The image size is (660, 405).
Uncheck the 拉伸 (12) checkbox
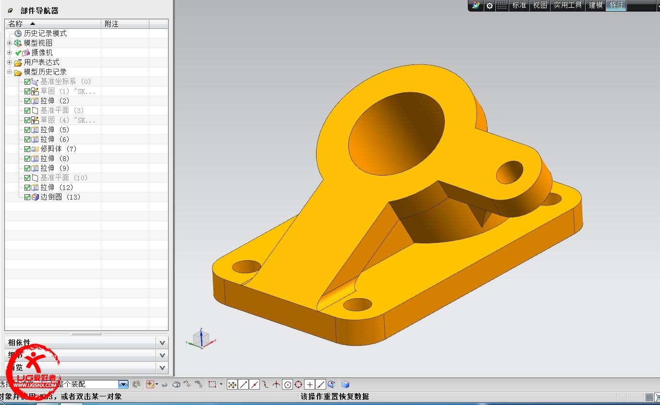pyautogui.click(x=27, y=188)
